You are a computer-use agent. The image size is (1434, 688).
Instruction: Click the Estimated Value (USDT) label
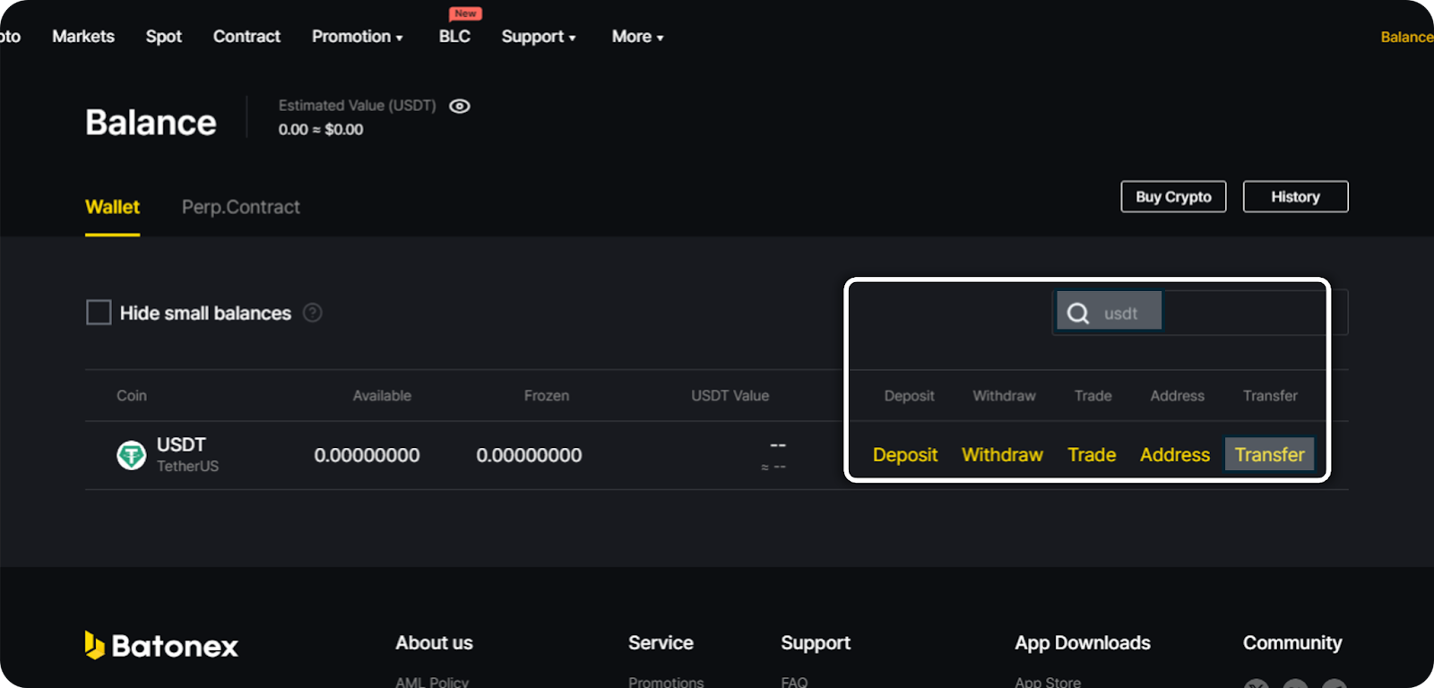[x=357, y=106]
